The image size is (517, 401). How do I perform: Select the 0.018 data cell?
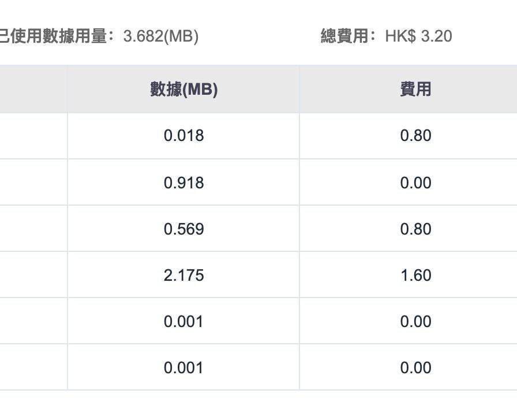[x=183, y=136]
